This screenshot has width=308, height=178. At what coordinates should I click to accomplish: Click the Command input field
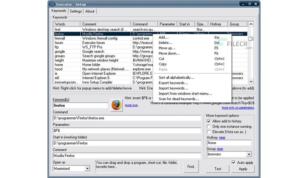[127, 118]
